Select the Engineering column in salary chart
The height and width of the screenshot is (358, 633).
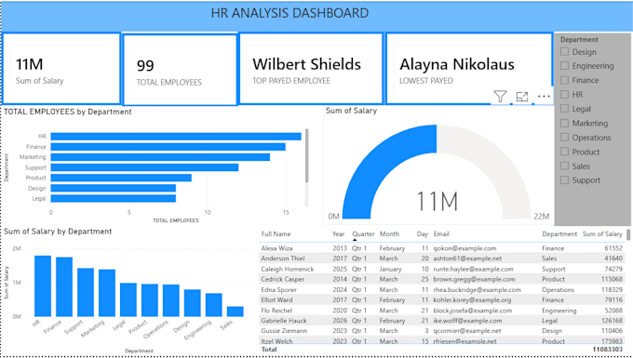click(214, 305)
